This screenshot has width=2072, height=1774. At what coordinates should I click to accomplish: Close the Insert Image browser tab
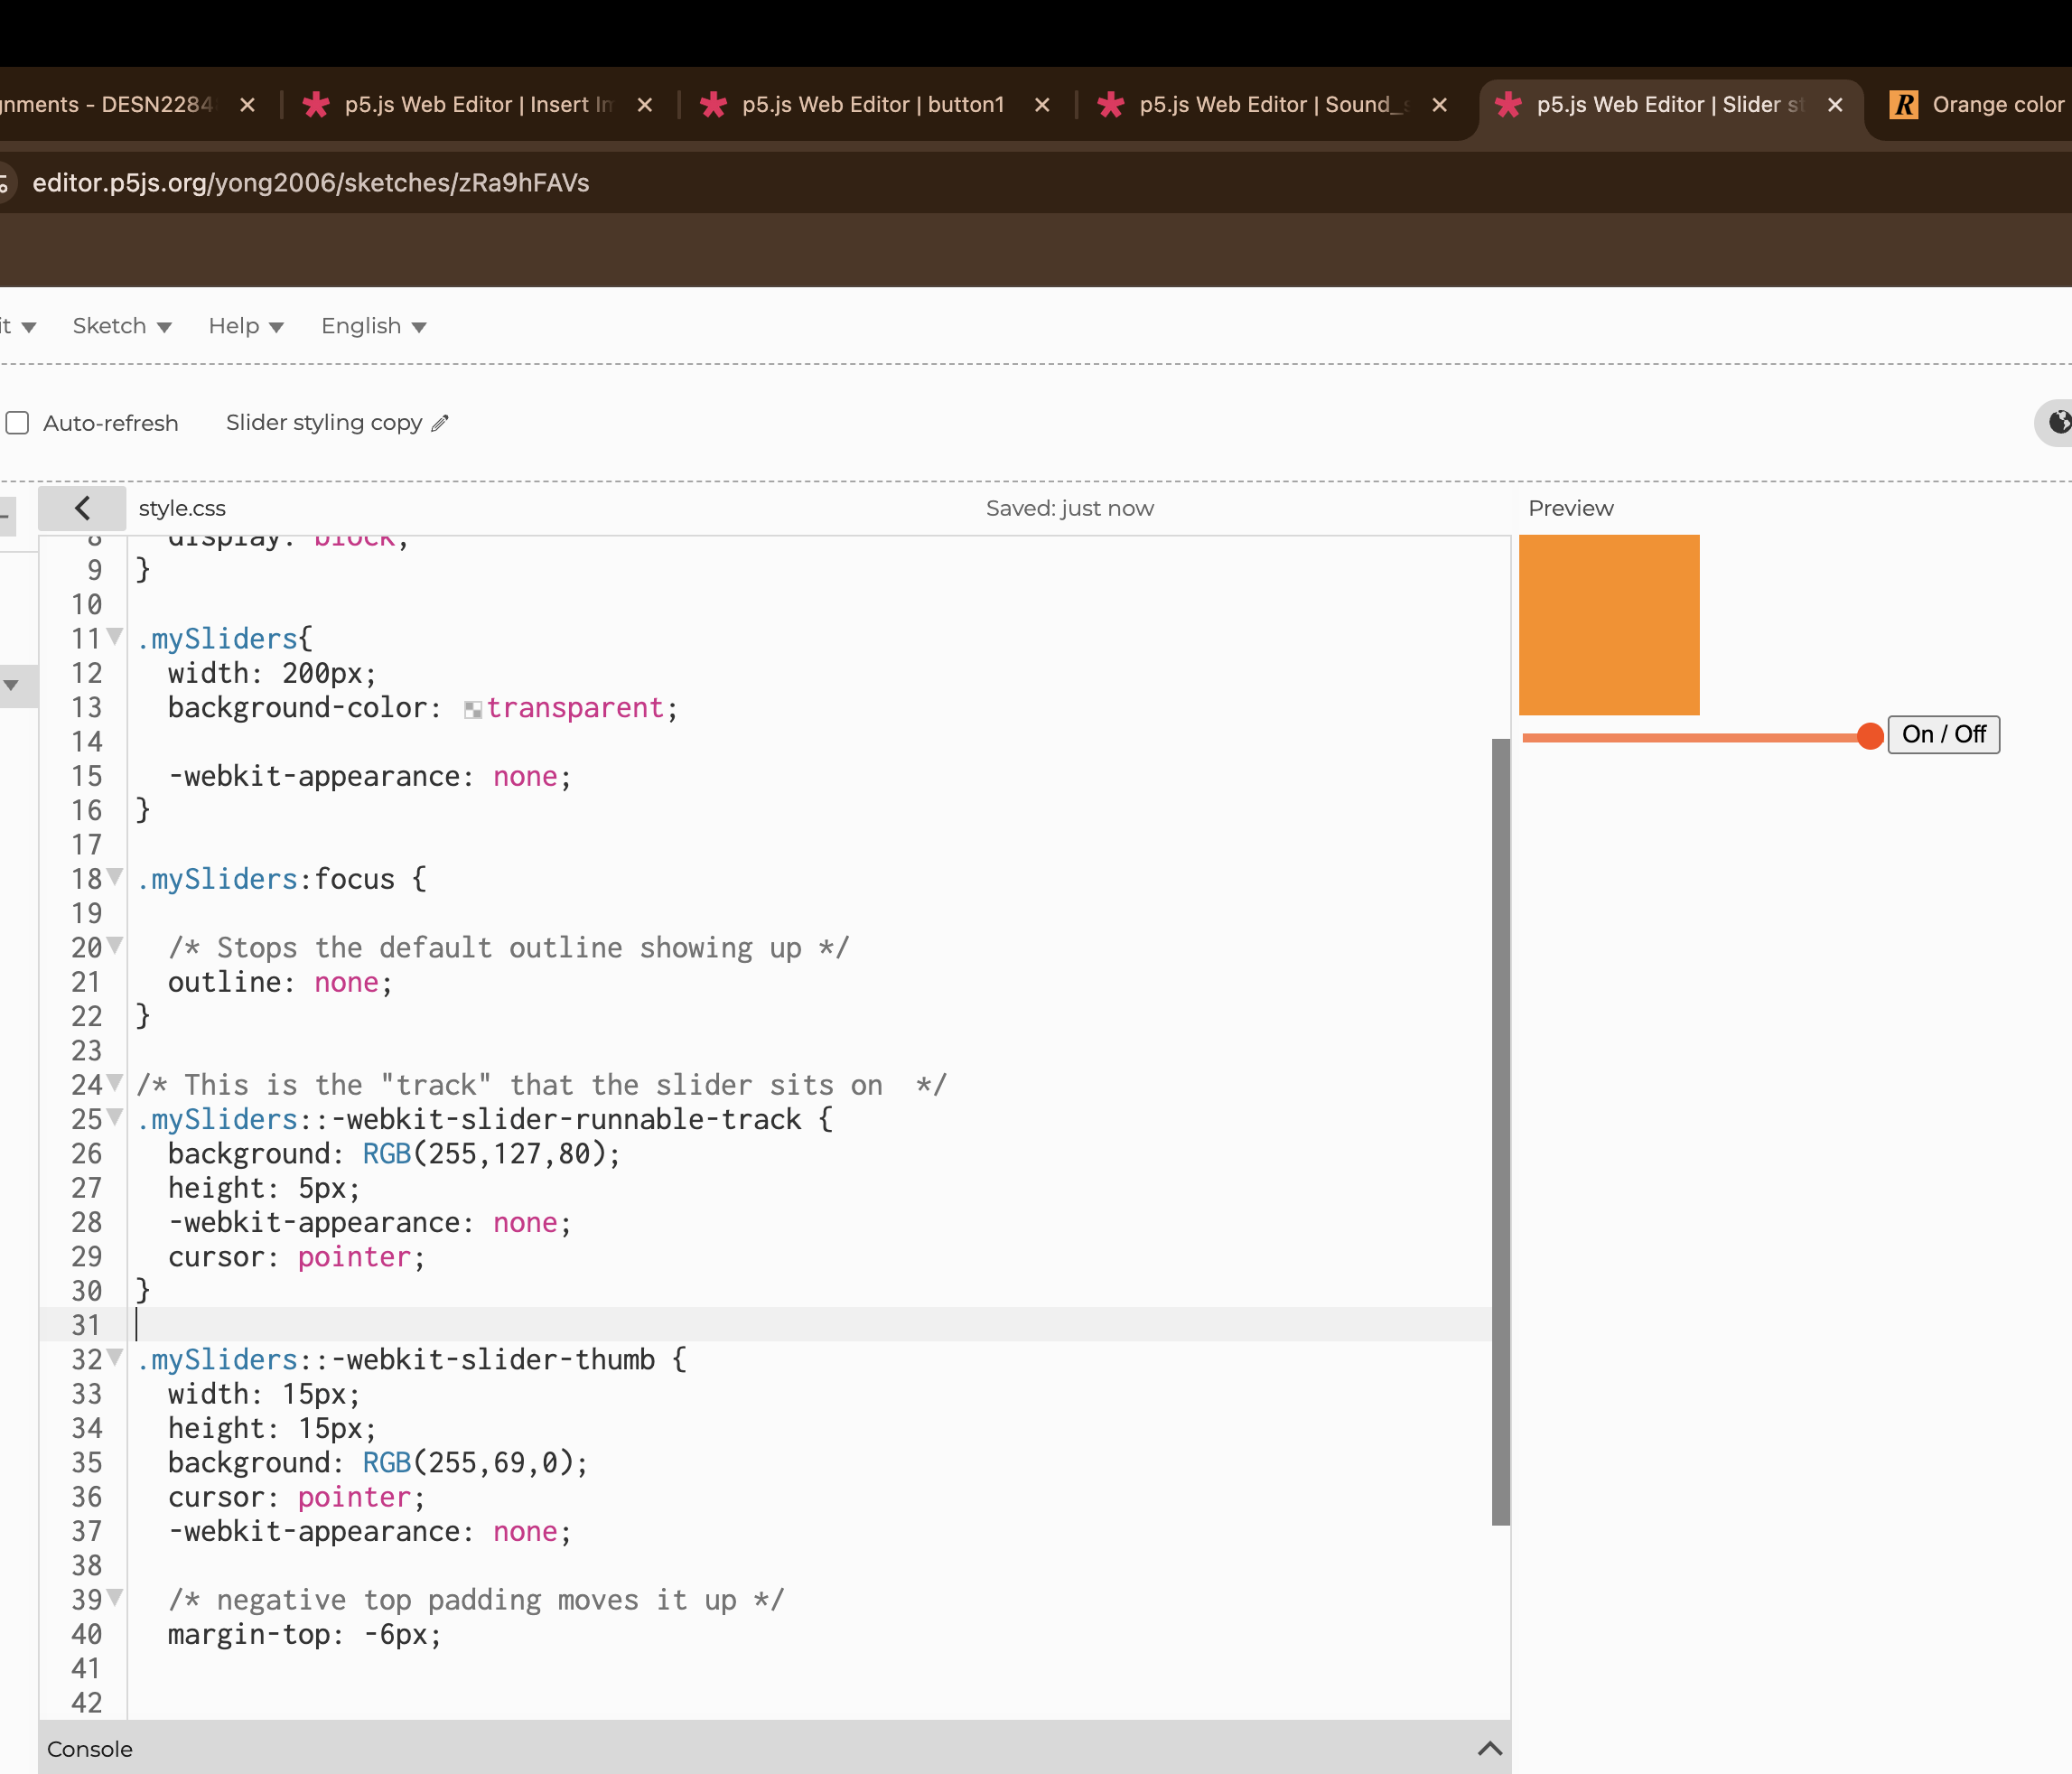coord(645,105)
